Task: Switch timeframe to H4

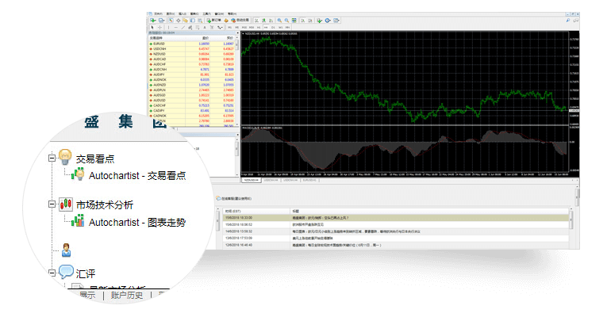Action: (x=266, y=27)
